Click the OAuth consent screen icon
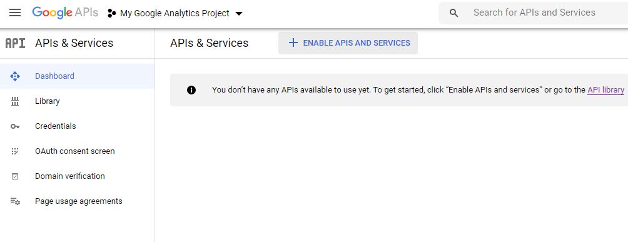This screenshot has height=242, width=628. pyautogui.click(x=15, y=151)
